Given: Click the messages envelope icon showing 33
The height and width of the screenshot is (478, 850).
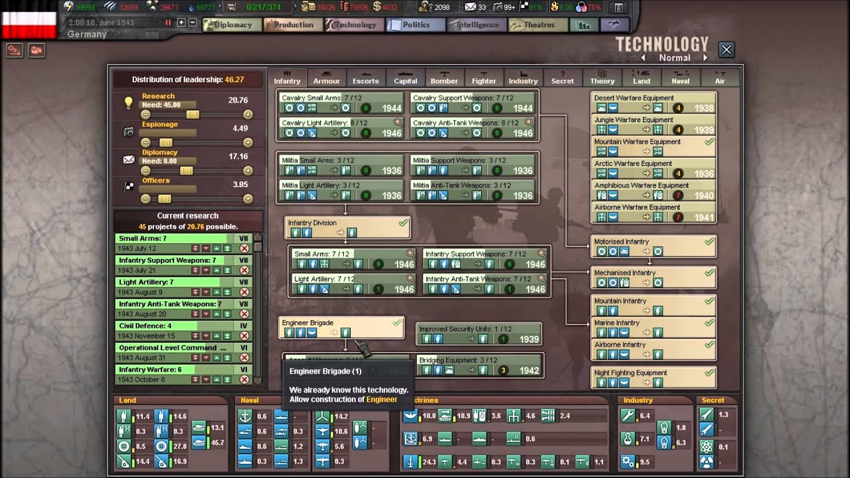Looking at the screenshot, I should point(470,7).
